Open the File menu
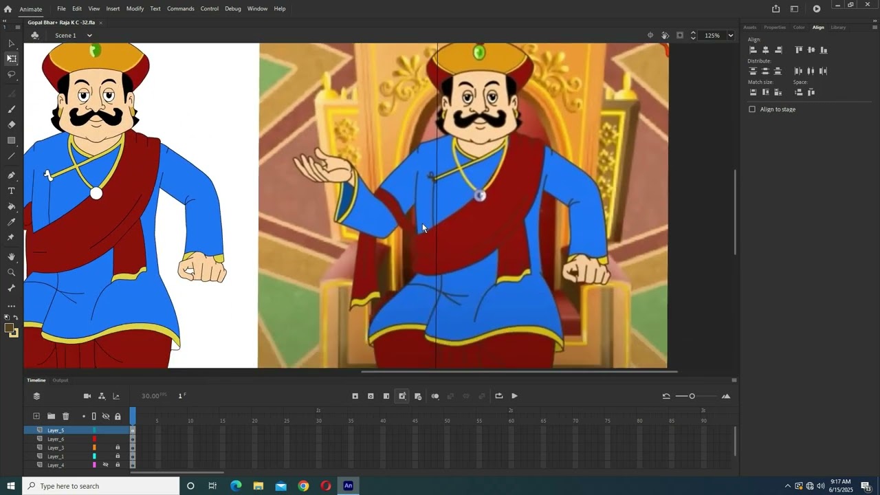The height and width of the screenshot is (495, 880). click(61, 9)
